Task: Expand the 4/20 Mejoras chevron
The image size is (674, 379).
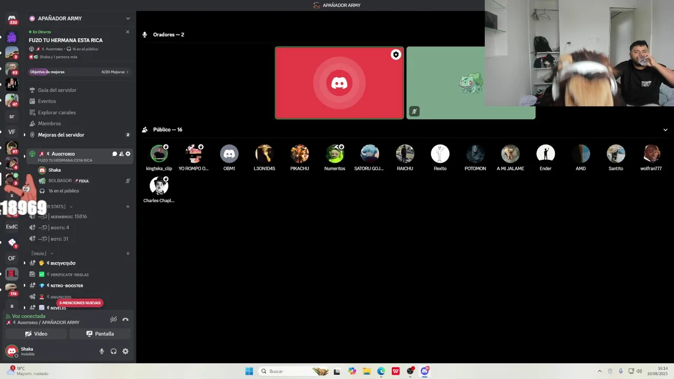Action: 127,72
